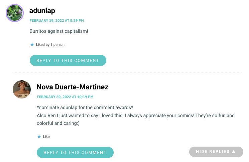Open the February 20, 2022 timestamp permalink

65,97
